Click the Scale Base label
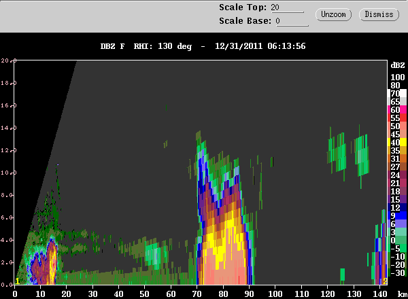The image size is (408, 299). click(x=245, y=21)
